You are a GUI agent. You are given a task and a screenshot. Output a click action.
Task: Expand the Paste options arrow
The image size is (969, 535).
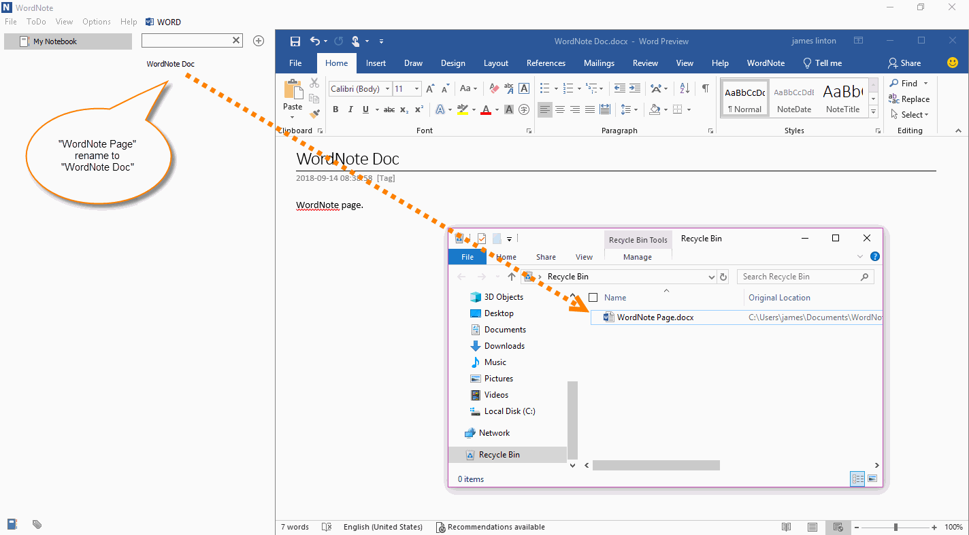click(x=293, y=117)
